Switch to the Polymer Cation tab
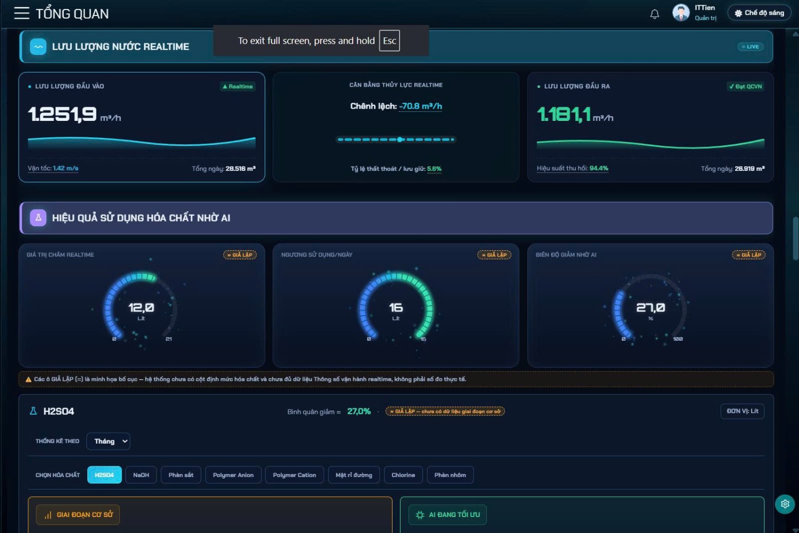 pyautogui.click(x=295, y=475)
